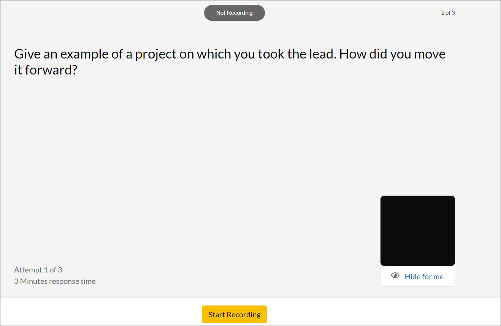
Task: Click the Not Recording status pill
Action: click(x=234, y=13)
